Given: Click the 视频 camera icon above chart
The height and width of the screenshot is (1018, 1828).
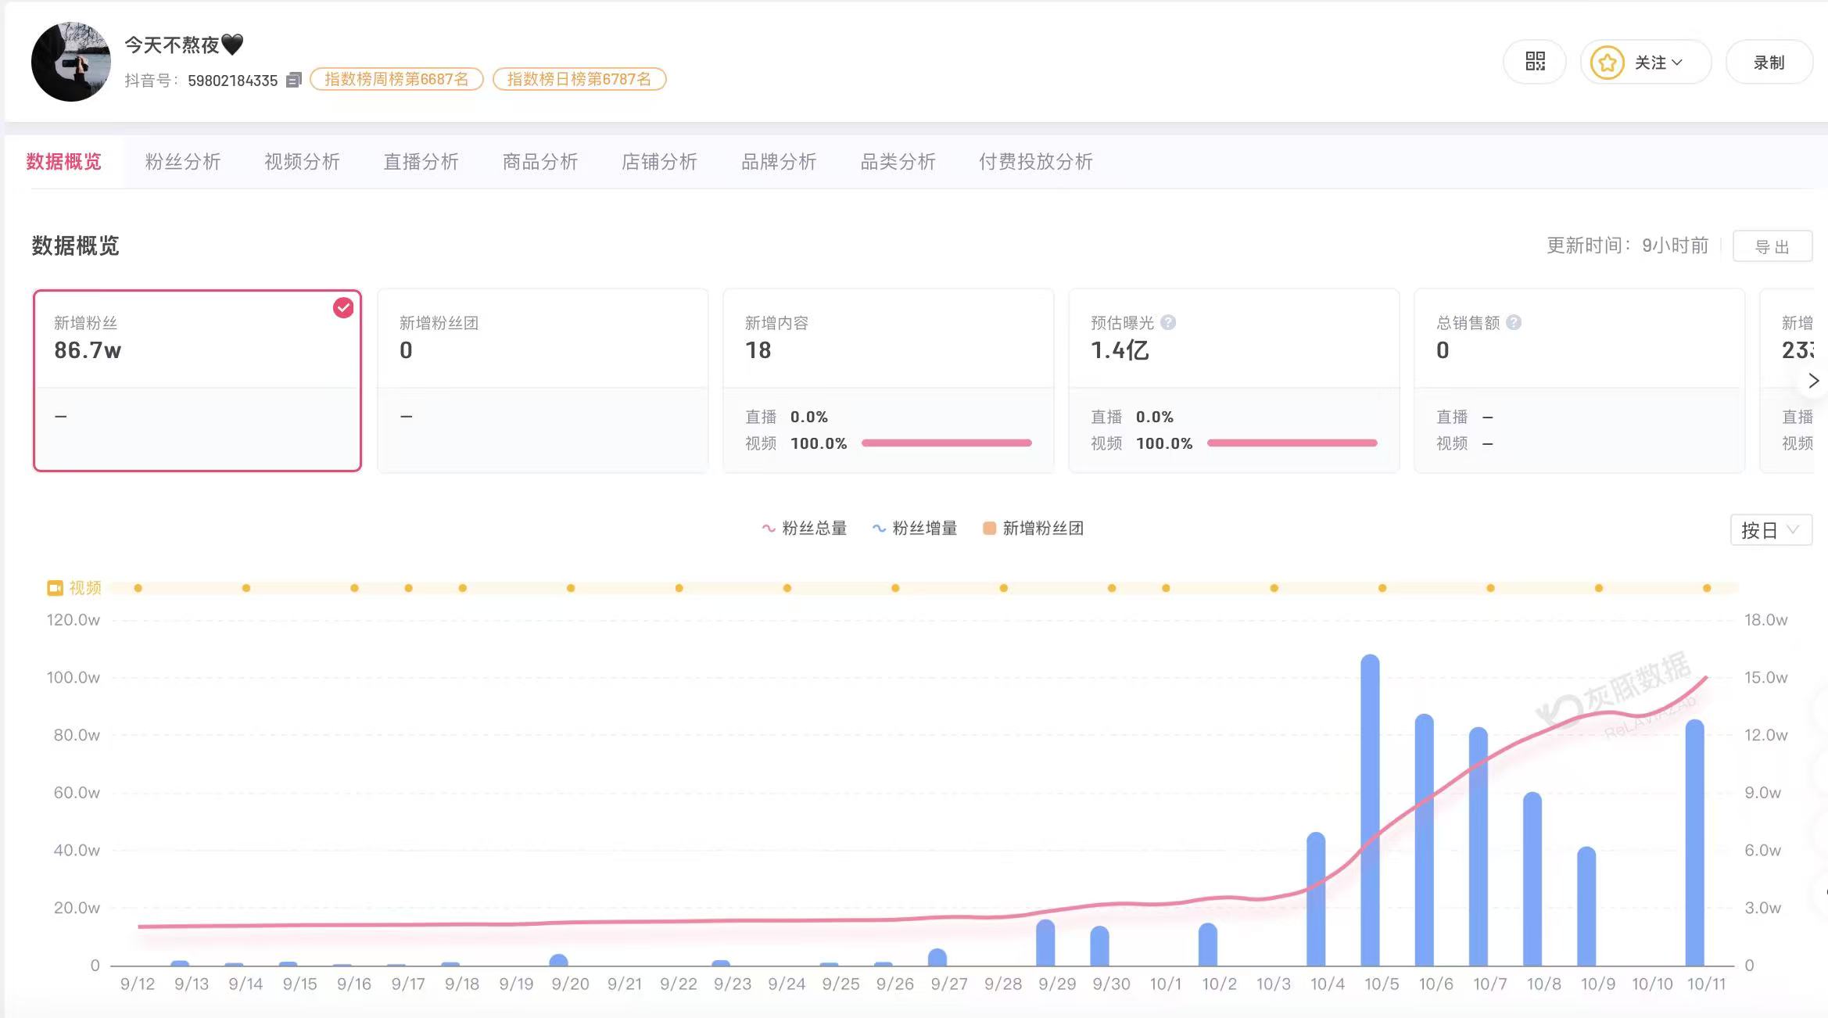Looking at the screenshot, I should 55,588.
